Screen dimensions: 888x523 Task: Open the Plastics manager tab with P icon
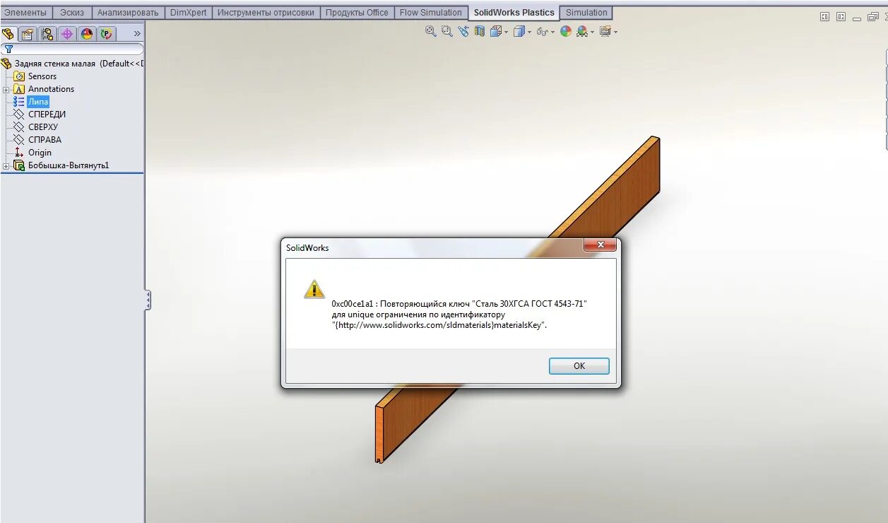pyautogui.click(x=107, y=33)
